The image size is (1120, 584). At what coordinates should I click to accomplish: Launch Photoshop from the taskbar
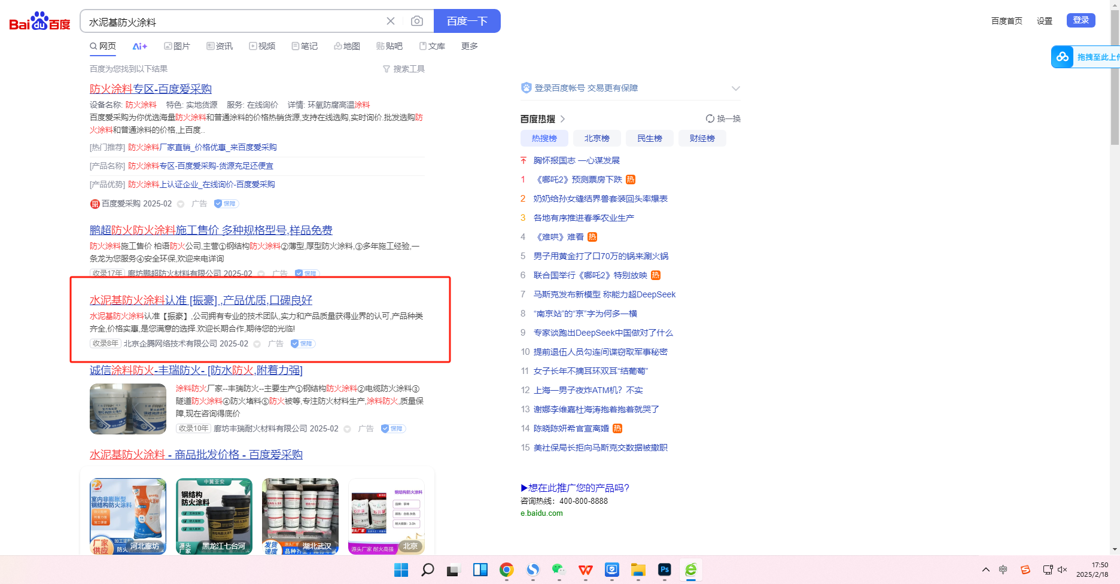click(x=664, y=570)
